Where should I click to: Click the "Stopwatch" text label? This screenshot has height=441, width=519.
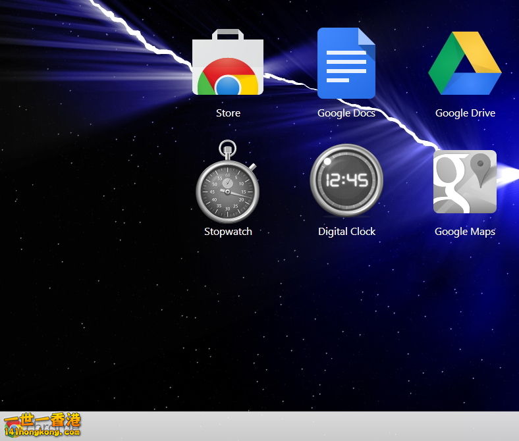228,232
